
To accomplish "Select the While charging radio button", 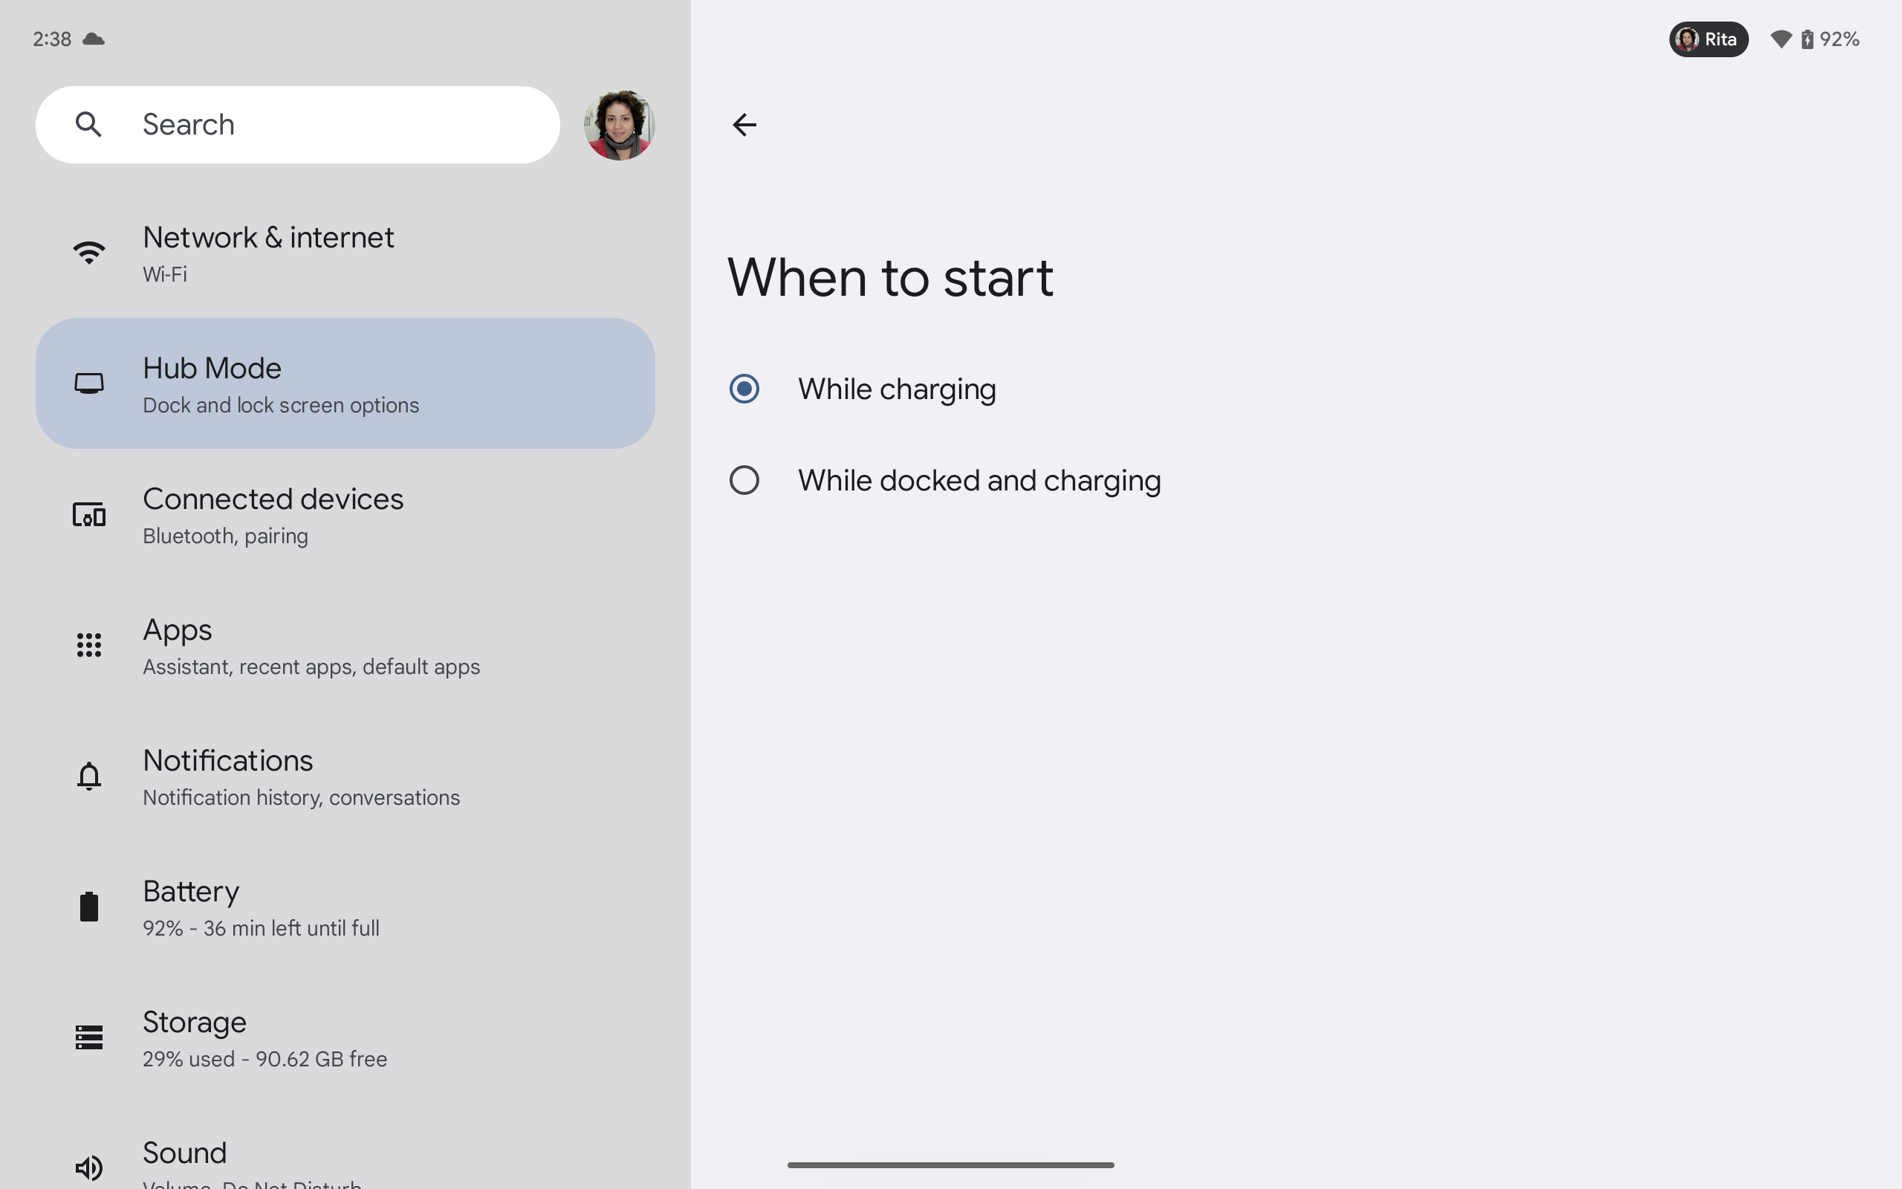I will point(744,389).
